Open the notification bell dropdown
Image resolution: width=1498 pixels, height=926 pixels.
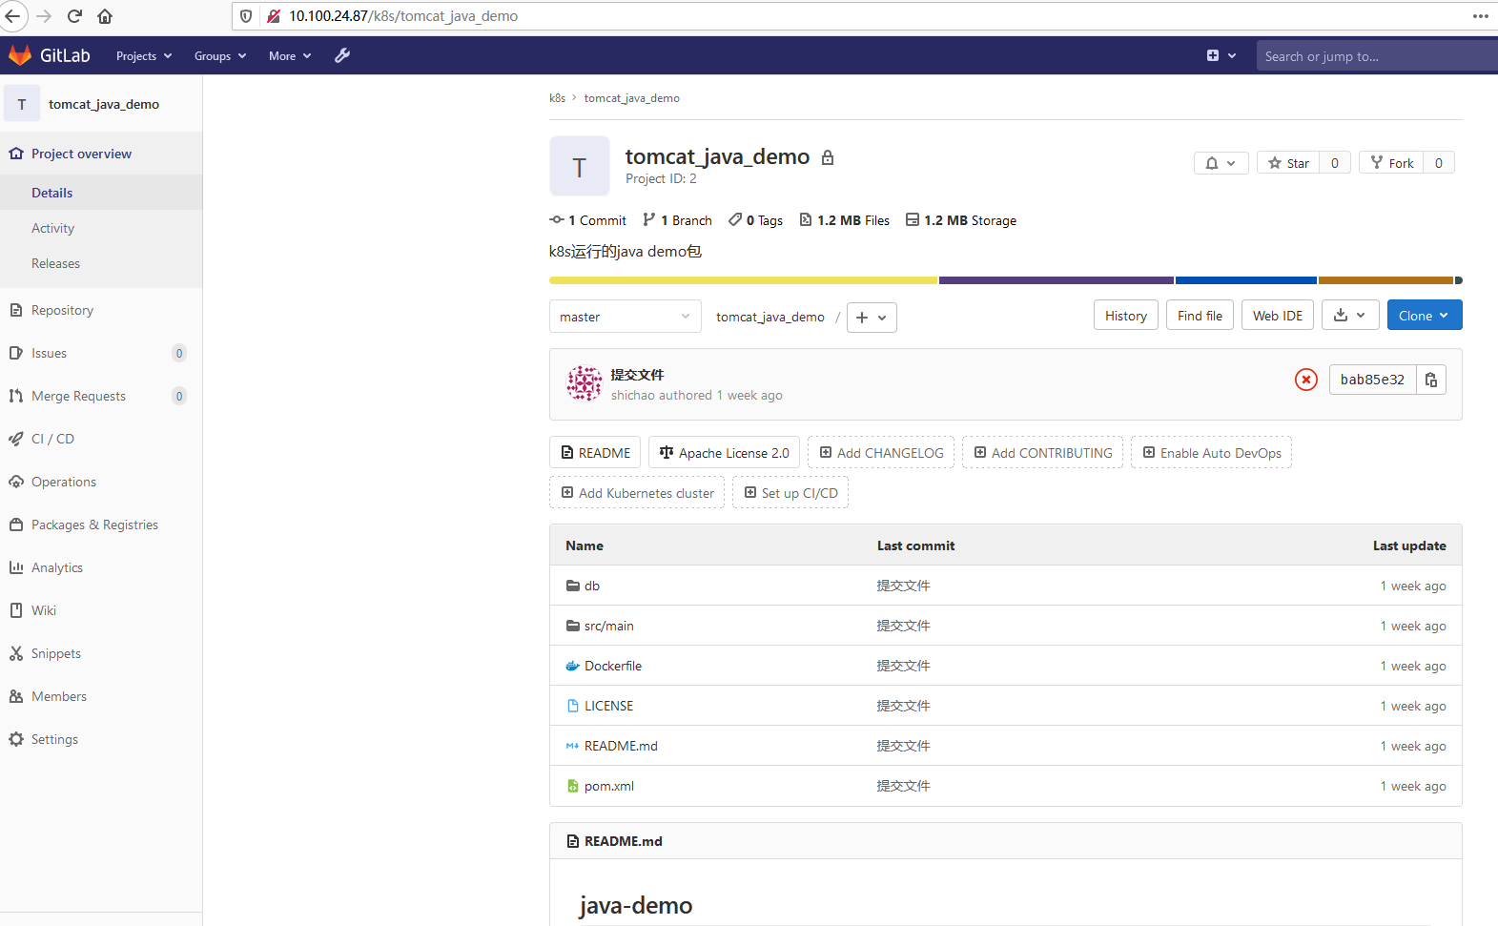tap(1221, 163)
